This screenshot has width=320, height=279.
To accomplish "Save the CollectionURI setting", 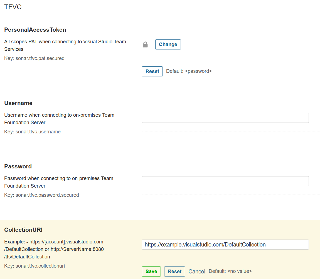I will pos(151,271).
